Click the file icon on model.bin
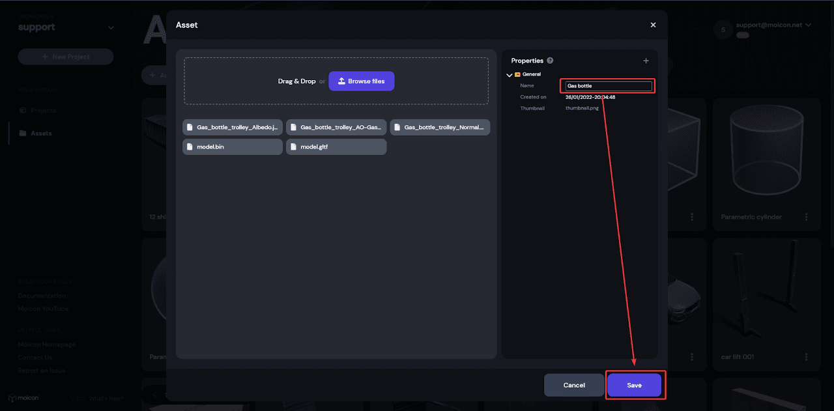This screenshot has height=411, width=834. [190, 147]
